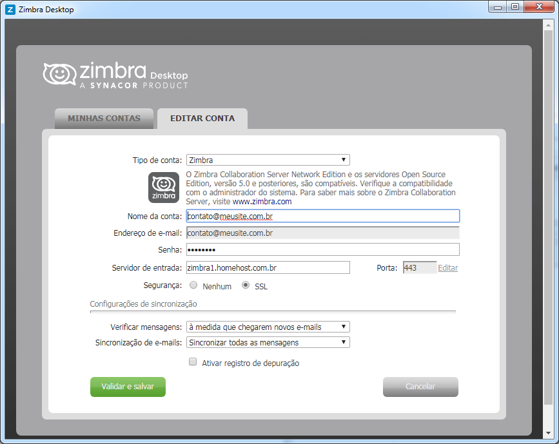
Task: Click the Zimbra Z icon in title bar
Action: point(11,10)
